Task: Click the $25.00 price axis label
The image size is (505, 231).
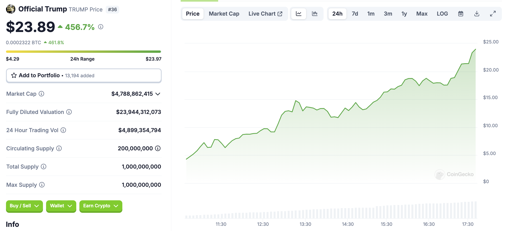Action: (491, 42)
